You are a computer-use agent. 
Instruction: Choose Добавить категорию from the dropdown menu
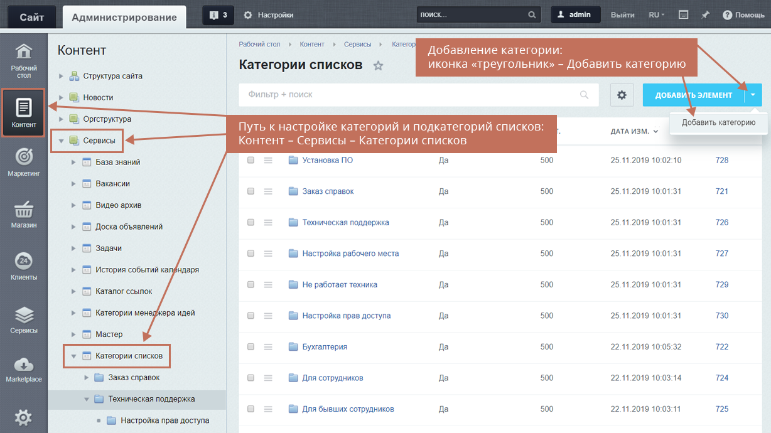coord(718,122)
